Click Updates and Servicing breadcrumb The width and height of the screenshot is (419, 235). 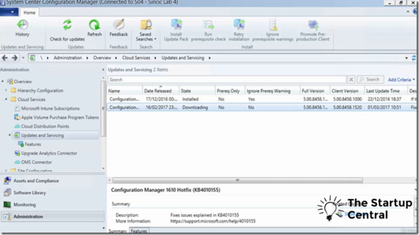pyautogui.click(x=183, y=58)
